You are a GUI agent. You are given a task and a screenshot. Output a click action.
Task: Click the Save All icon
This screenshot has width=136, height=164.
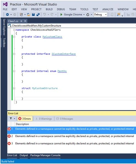coord(38,15)
